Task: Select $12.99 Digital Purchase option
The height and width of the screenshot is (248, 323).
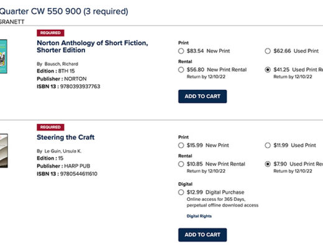Action: coord(181,192)
